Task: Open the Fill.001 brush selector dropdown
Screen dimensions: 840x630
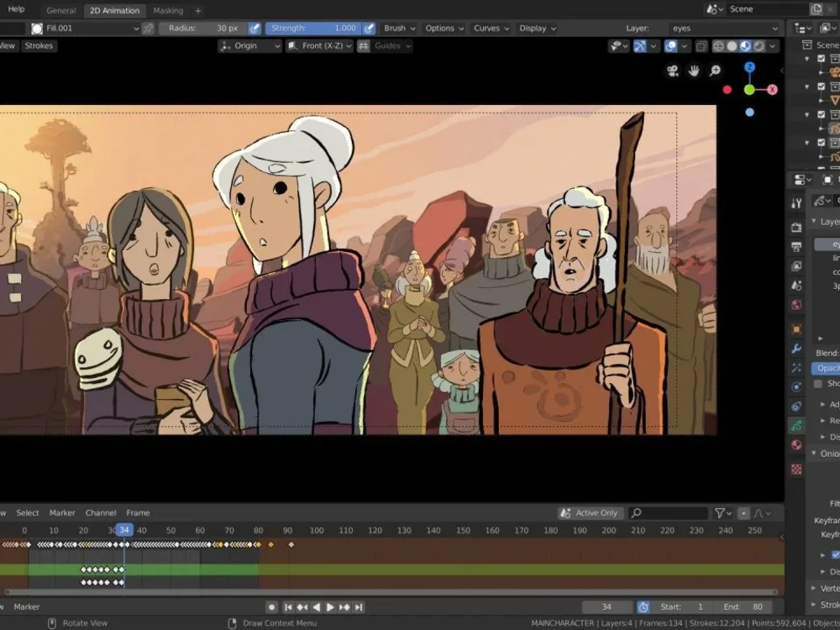Action: coord(85,29)
